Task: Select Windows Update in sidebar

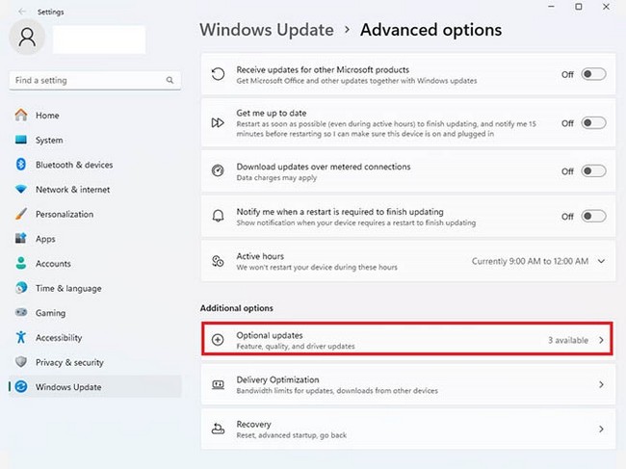Action: click(x=94, y=387)
